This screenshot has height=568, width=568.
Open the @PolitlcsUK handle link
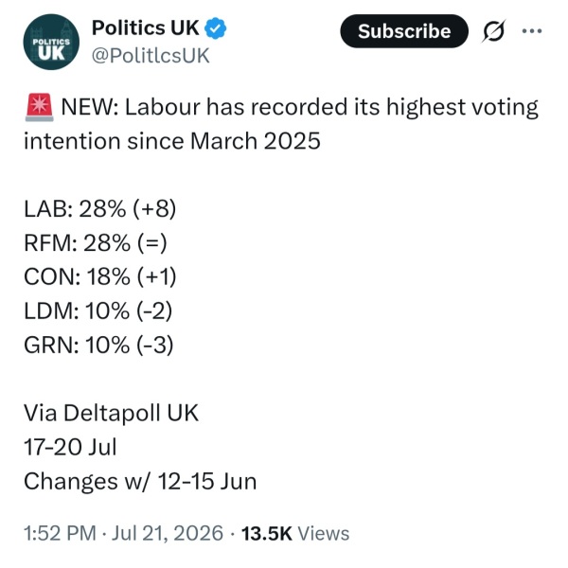click(151, 56)
